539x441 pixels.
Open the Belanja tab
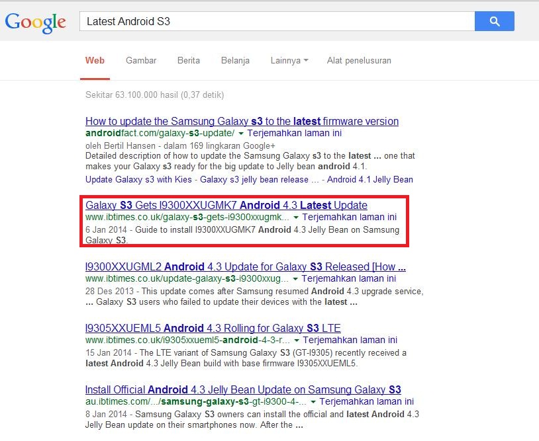pos(235,60)
